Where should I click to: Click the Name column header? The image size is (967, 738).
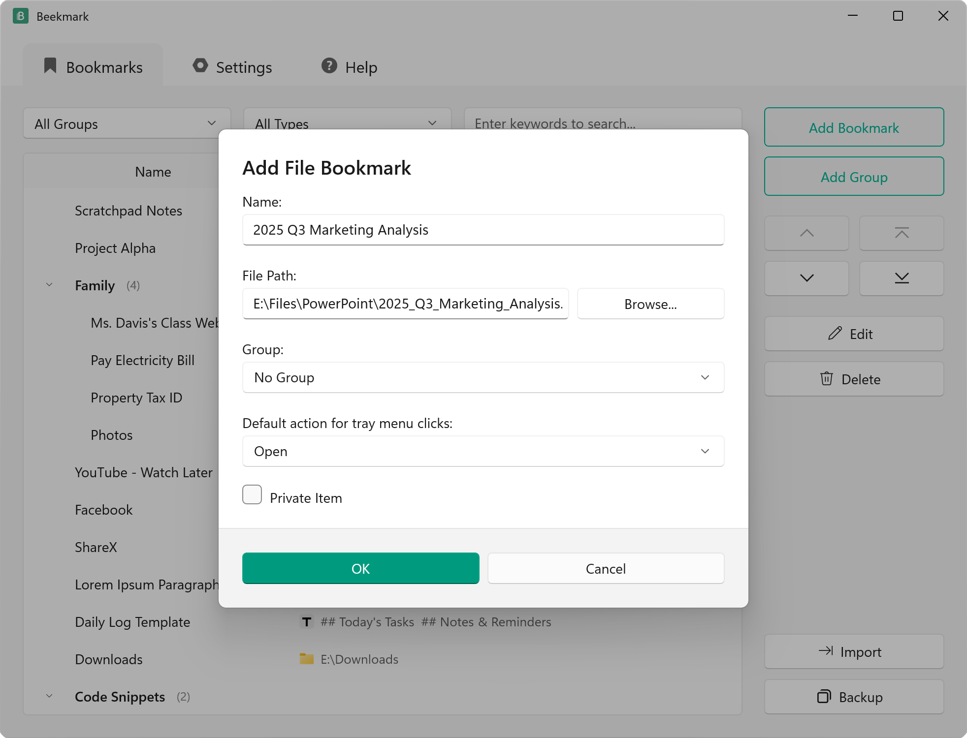click(x=153, y=172)
